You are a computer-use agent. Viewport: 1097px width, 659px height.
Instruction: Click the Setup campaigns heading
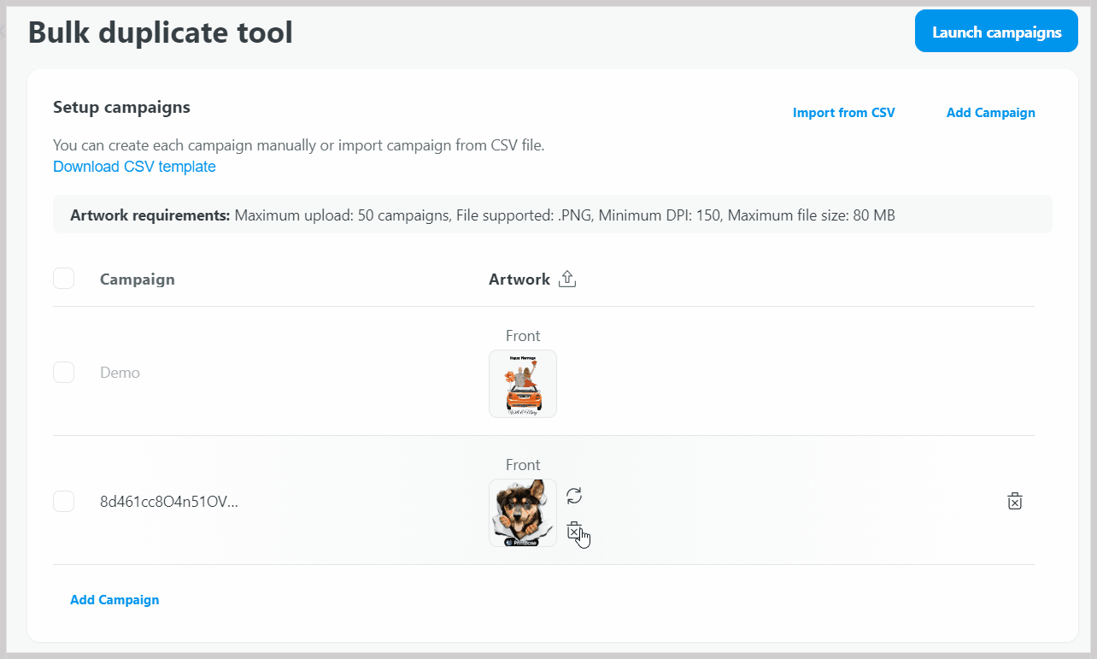pos(121,108)
